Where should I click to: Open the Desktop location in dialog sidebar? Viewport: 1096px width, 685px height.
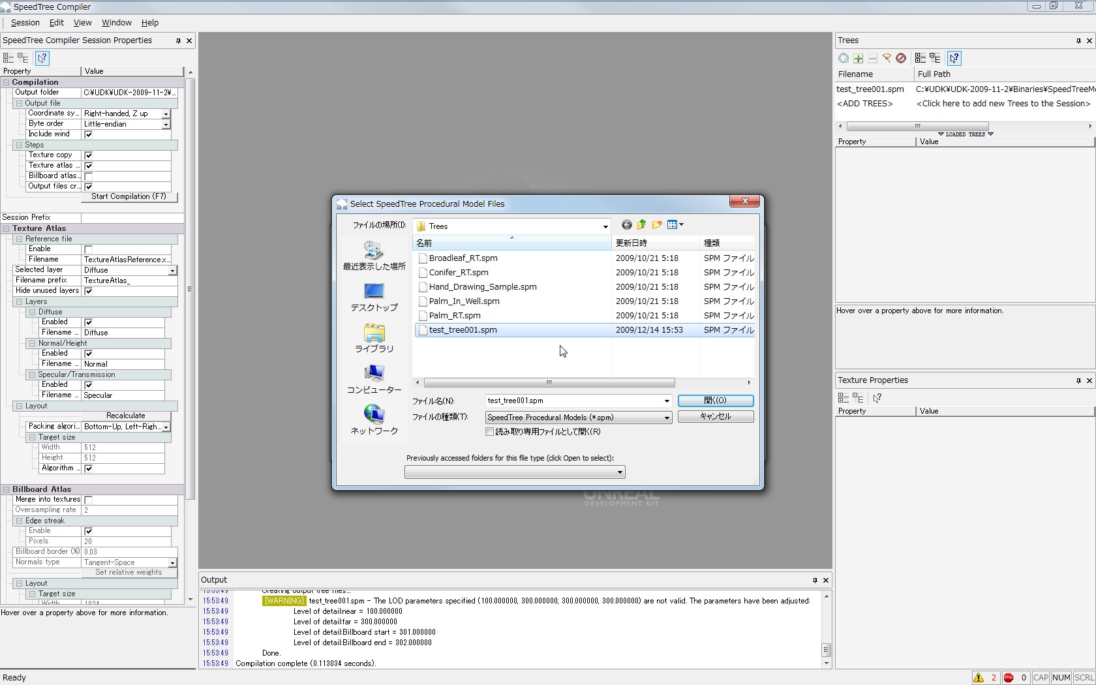tap(374, 297)
